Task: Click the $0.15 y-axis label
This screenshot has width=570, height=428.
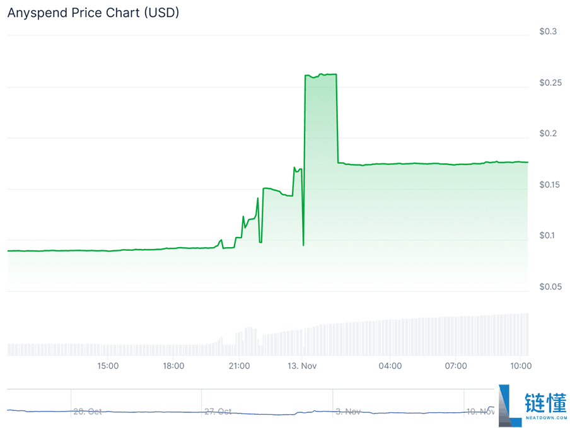Action: click(x=548, y=185)
